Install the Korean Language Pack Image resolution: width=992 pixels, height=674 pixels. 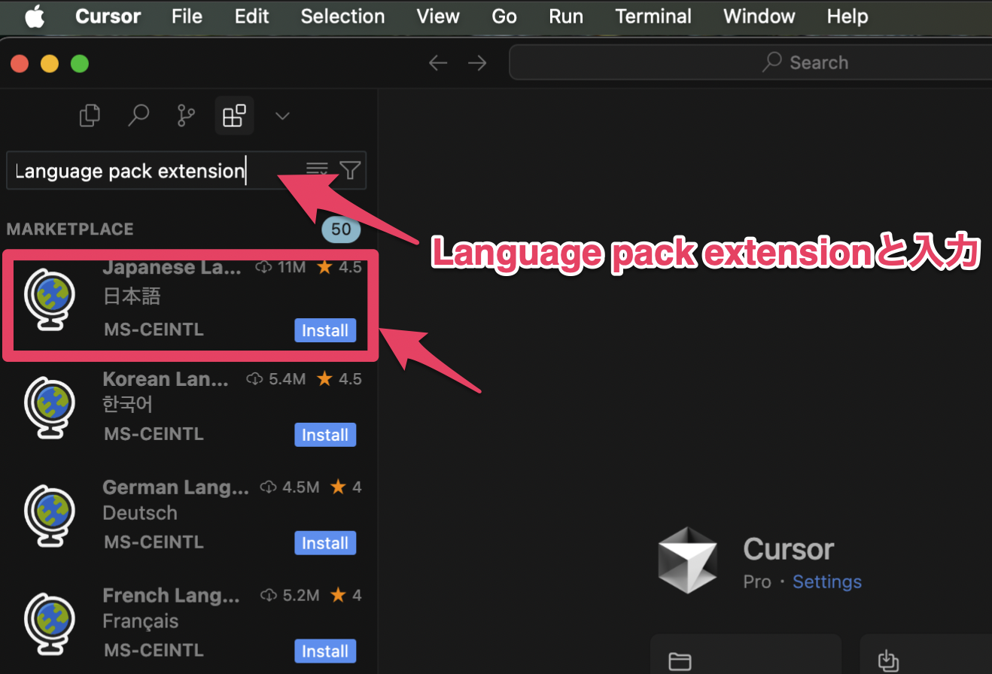tap(325, 435)
